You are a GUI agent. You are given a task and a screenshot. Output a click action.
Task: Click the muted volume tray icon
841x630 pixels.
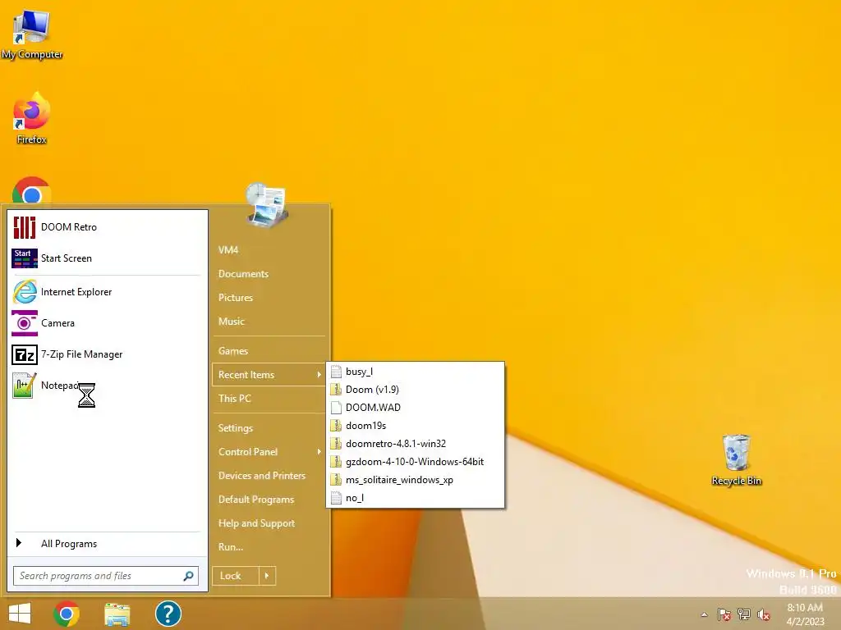764,614
